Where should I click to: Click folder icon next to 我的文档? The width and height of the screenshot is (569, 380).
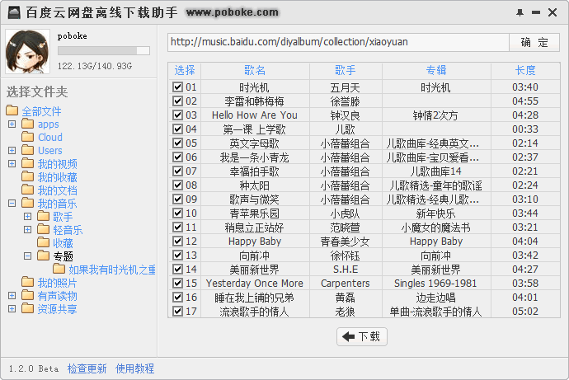click(x=27, y=190)
